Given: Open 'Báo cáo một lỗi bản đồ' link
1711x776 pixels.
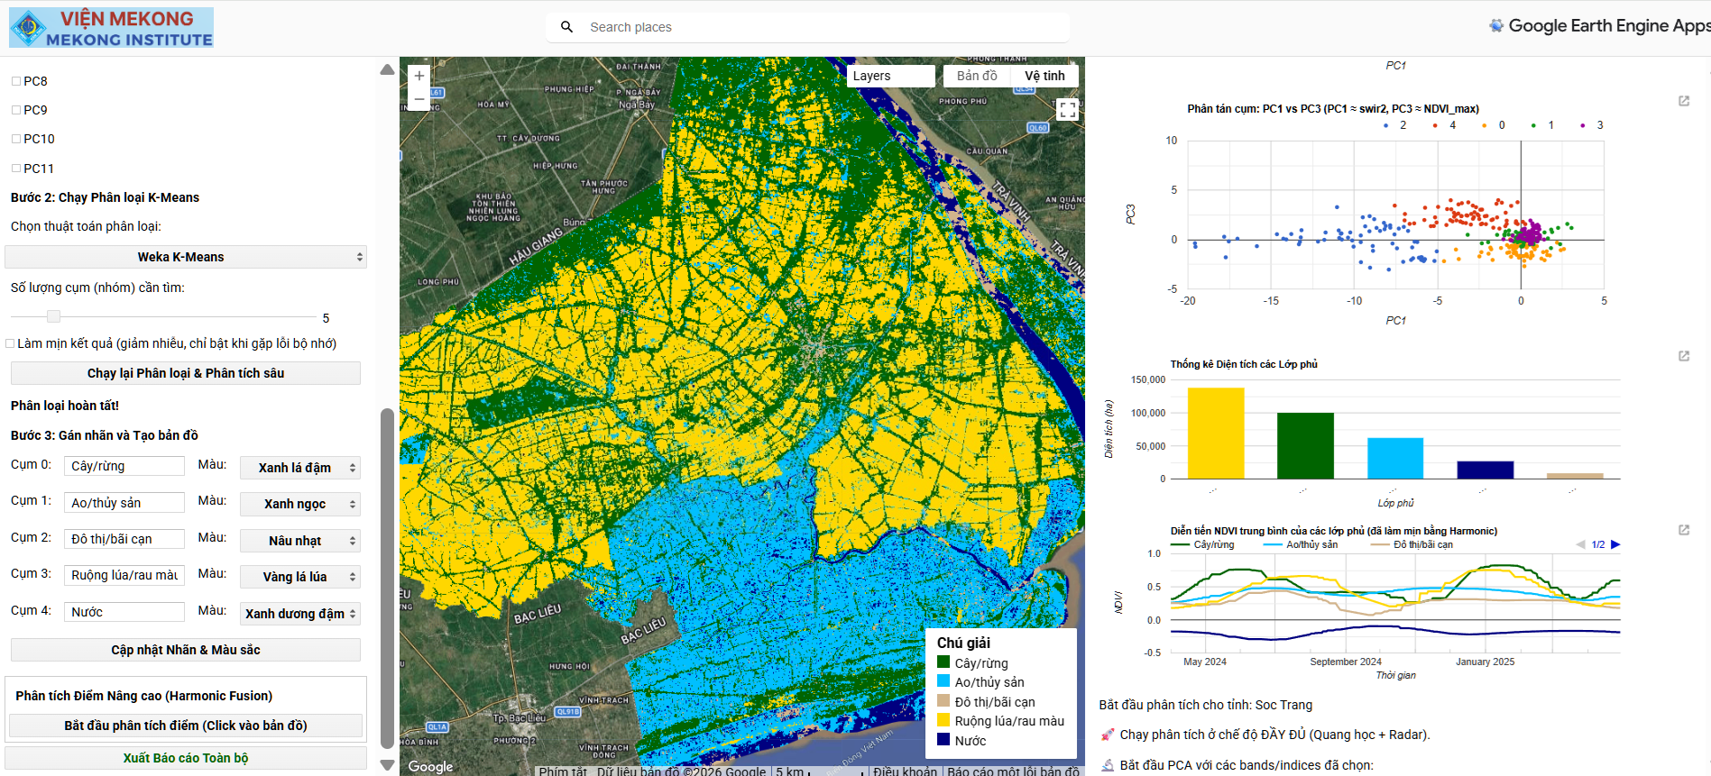Looking at the screenshot, I should tap(1013, 771).
